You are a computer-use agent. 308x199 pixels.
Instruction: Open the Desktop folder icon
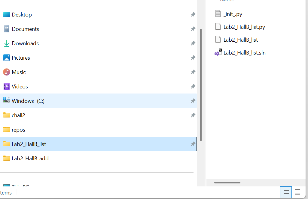click(x=6, y=14)
